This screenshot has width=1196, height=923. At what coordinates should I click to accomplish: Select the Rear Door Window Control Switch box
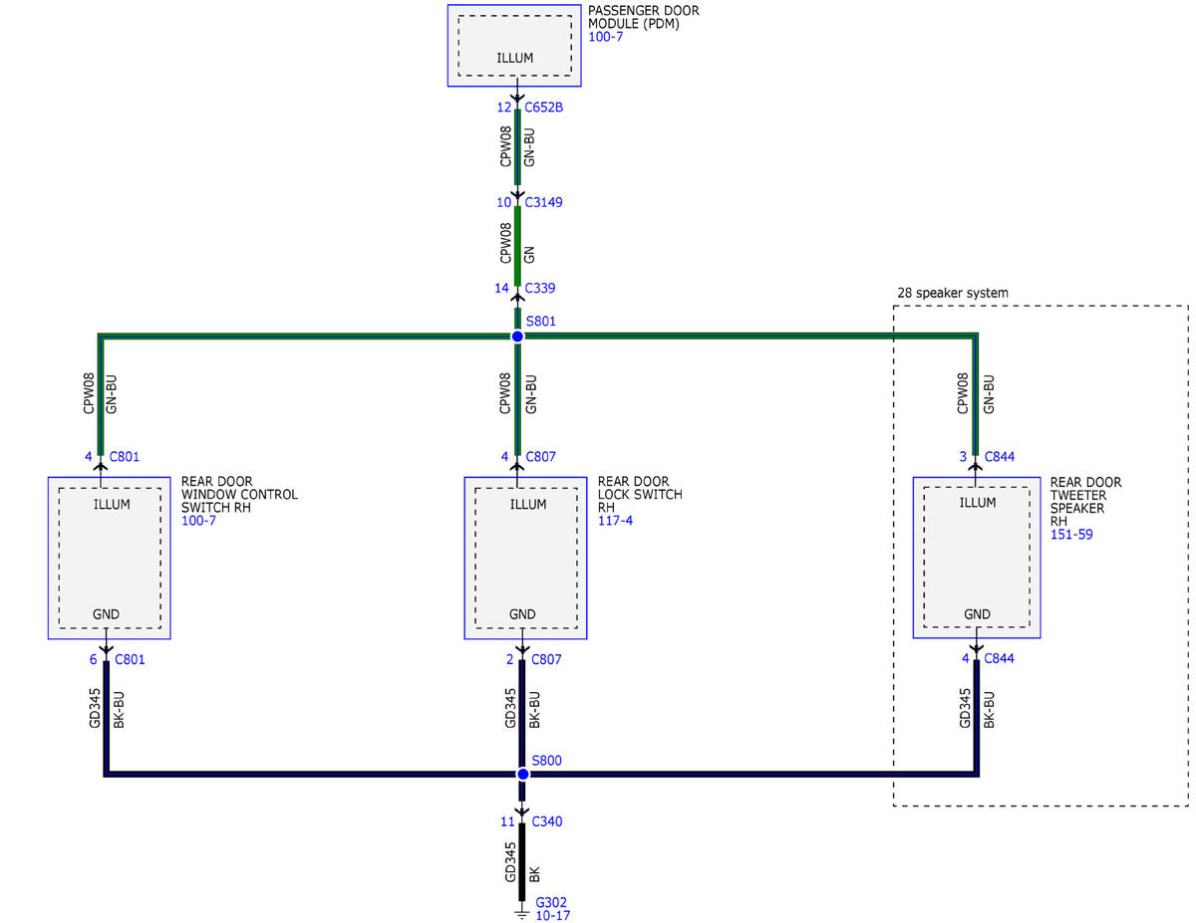[x=110, y=558]
